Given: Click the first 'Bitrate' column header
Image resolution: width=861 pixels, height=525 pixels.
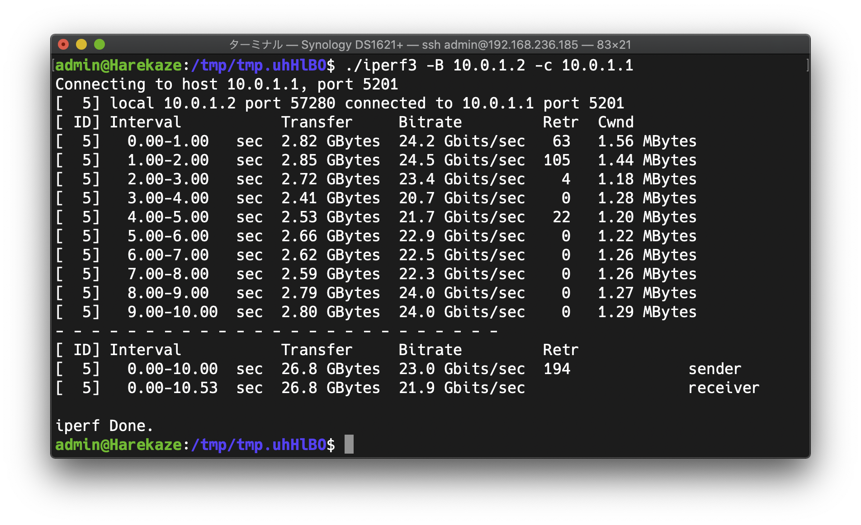Looking at the screenshot, I should 430,122.
